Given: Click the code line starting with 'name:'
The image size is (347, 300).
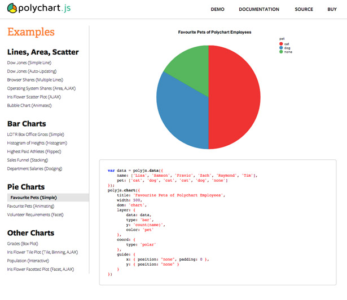Looking at the screenshot, I should tap(187, 176).
